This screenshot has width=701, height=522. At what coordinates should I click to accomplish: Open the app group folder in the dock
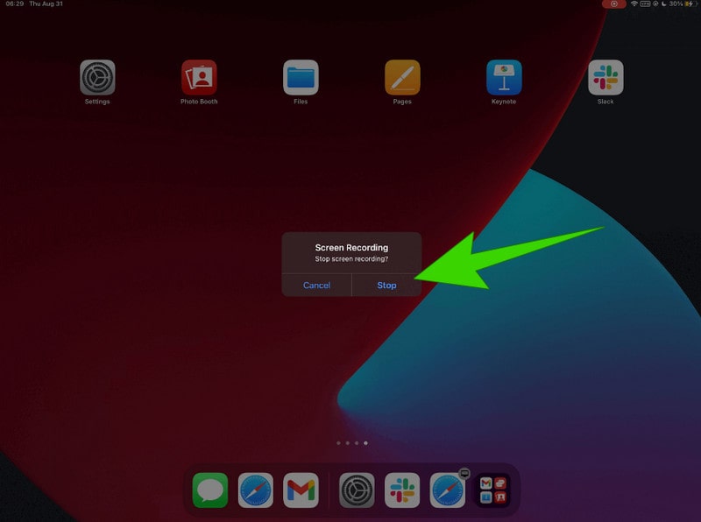[x=492, y=489]
